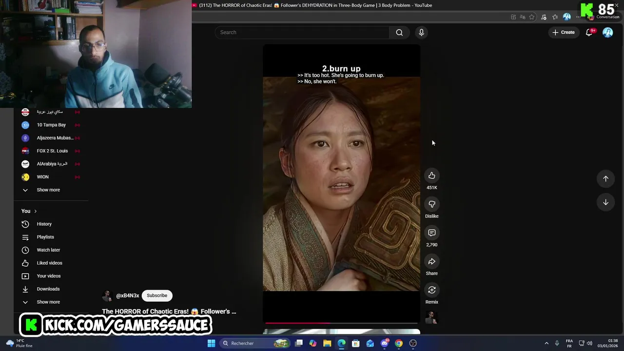This screenshot has width=624, height=351.
Task: Switch to Microsoft Edge in taskbar
Action: click(x=342, y=343)
